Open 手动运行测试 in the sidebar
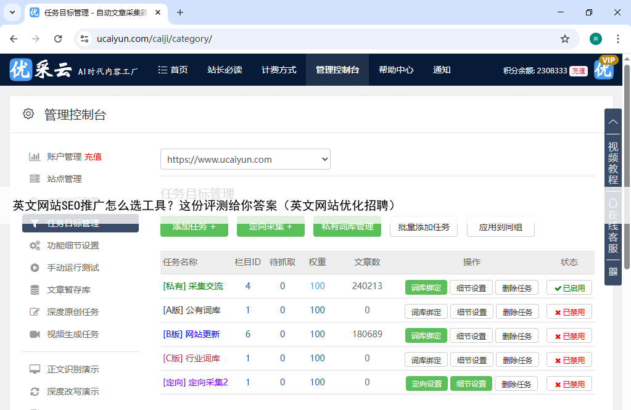631x410 pixels. click(73, 268)
